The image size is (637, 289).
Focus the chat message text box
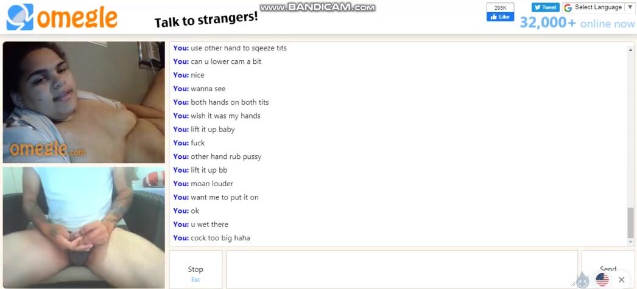402,270
